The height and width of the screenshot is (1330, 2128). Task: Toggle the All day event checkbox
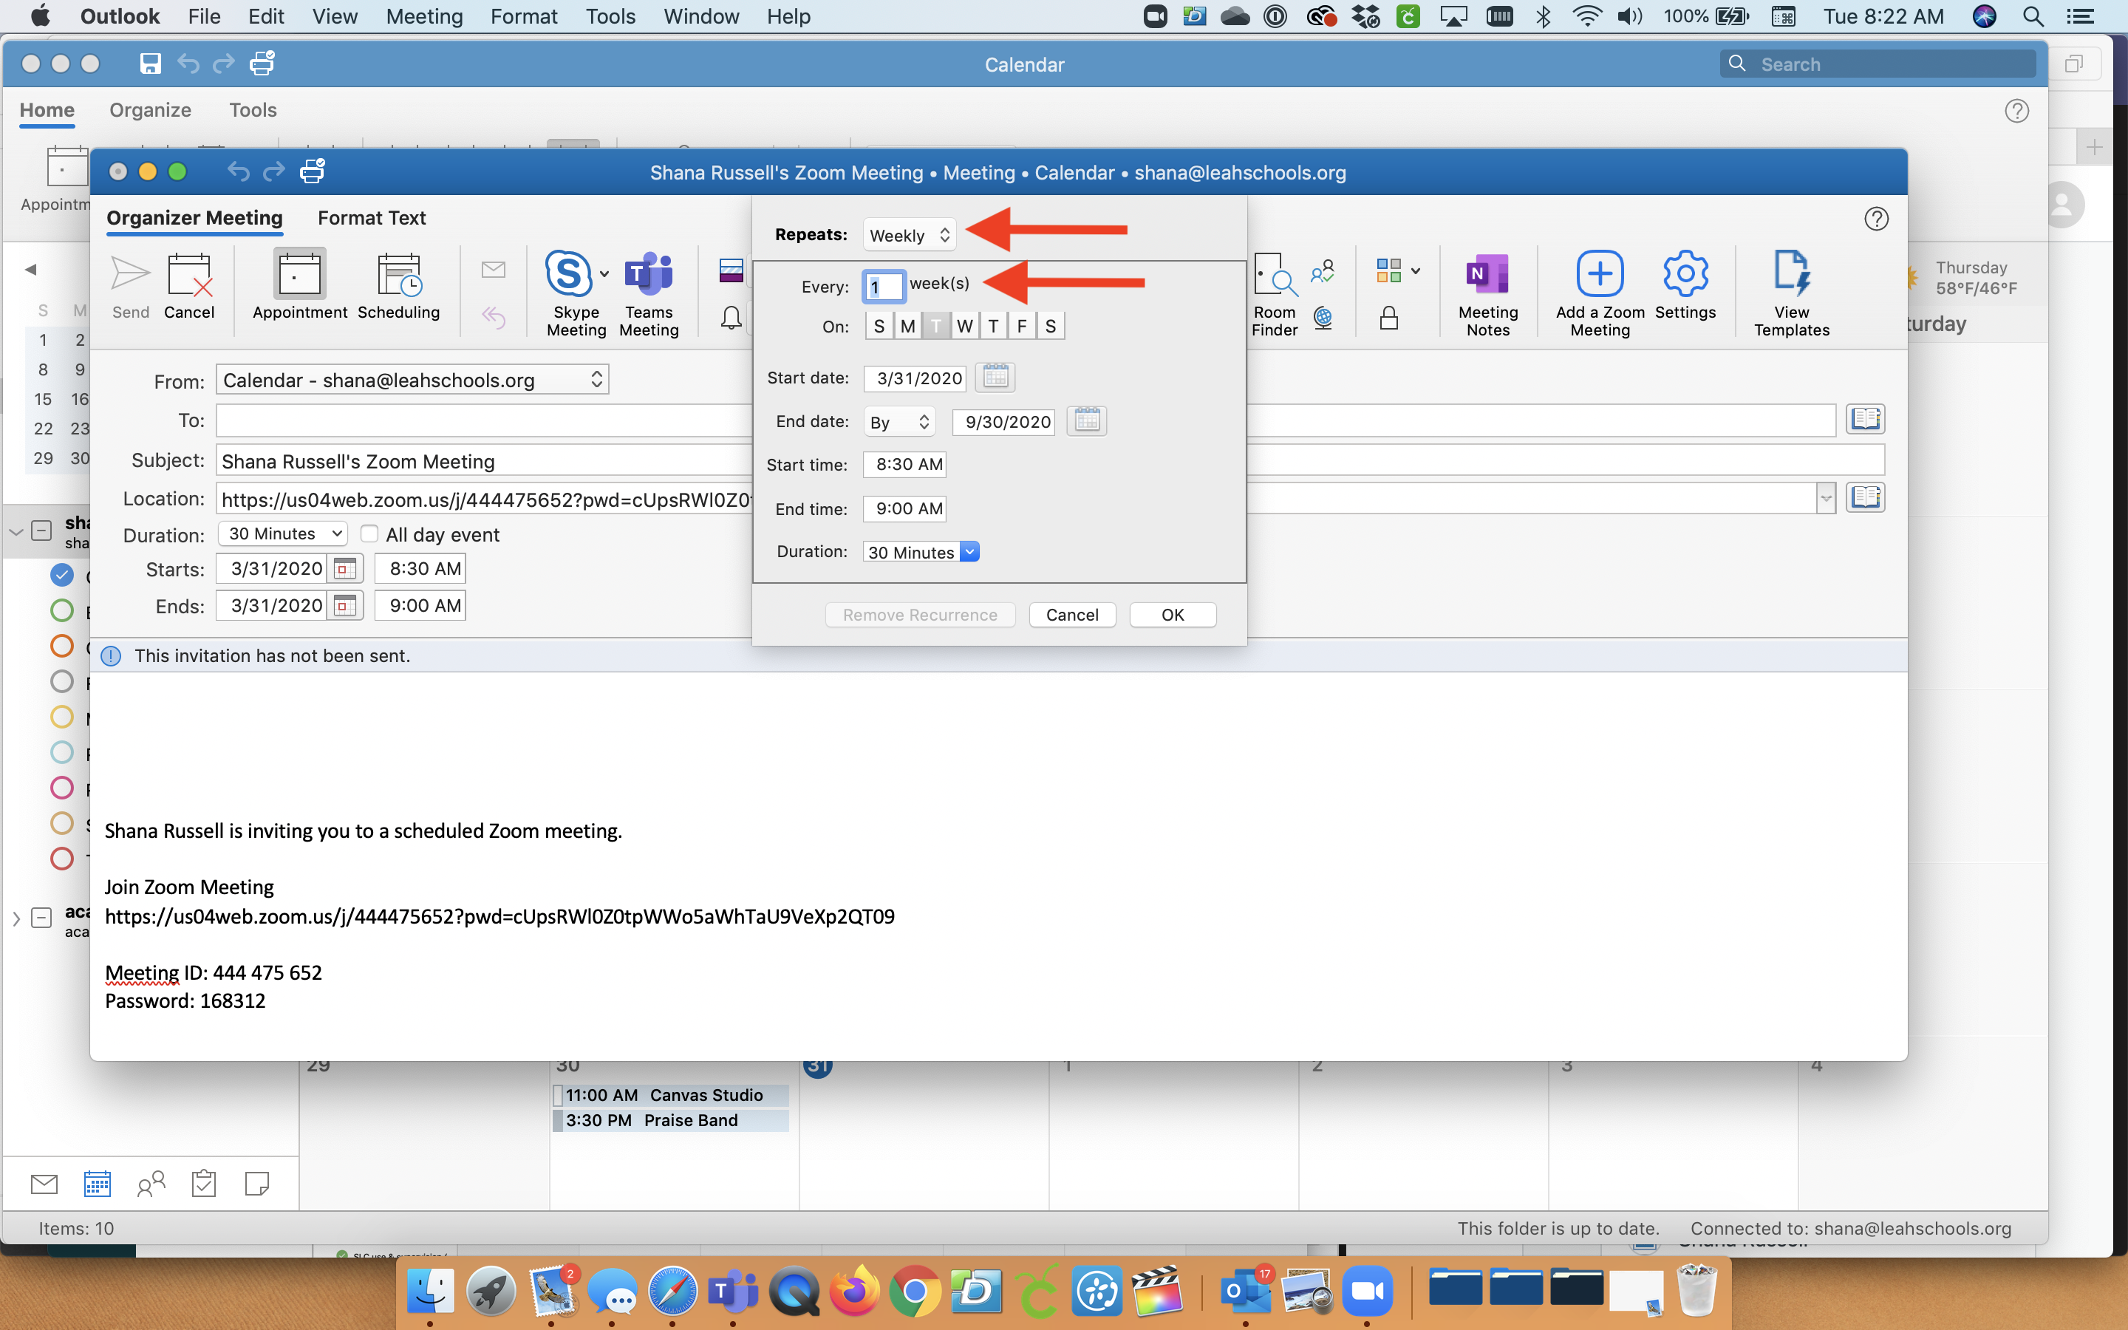369,534
